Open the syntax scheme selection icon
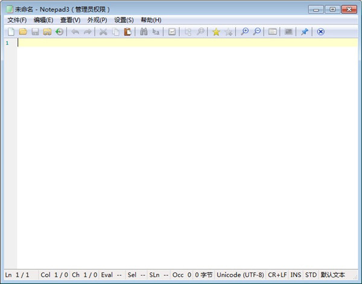 click(x=273, y=31)
